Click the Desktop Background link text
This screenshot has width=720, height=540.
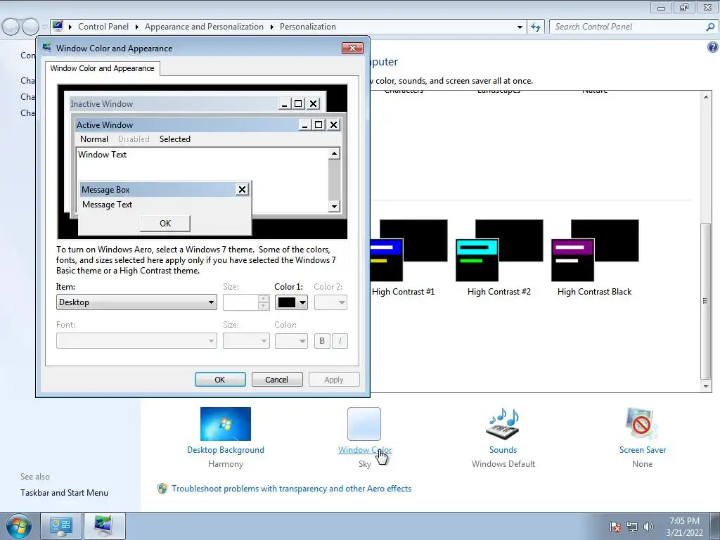pos(226,450)
